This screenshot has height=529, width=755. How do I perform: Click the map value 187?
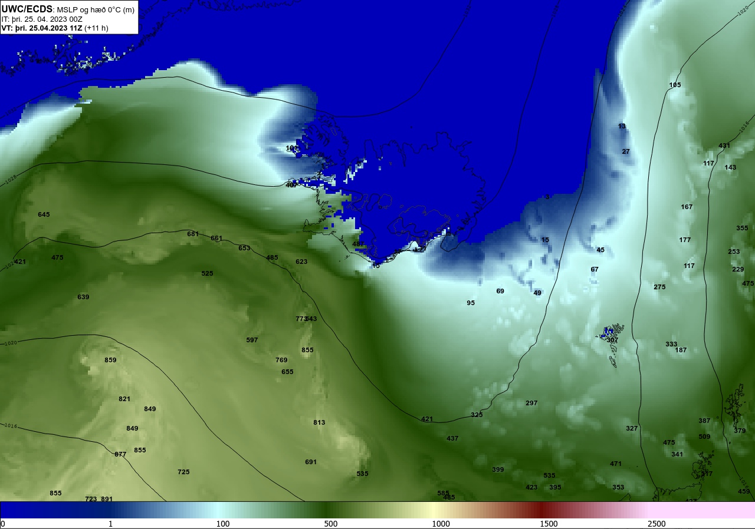(x=681, y=350)
